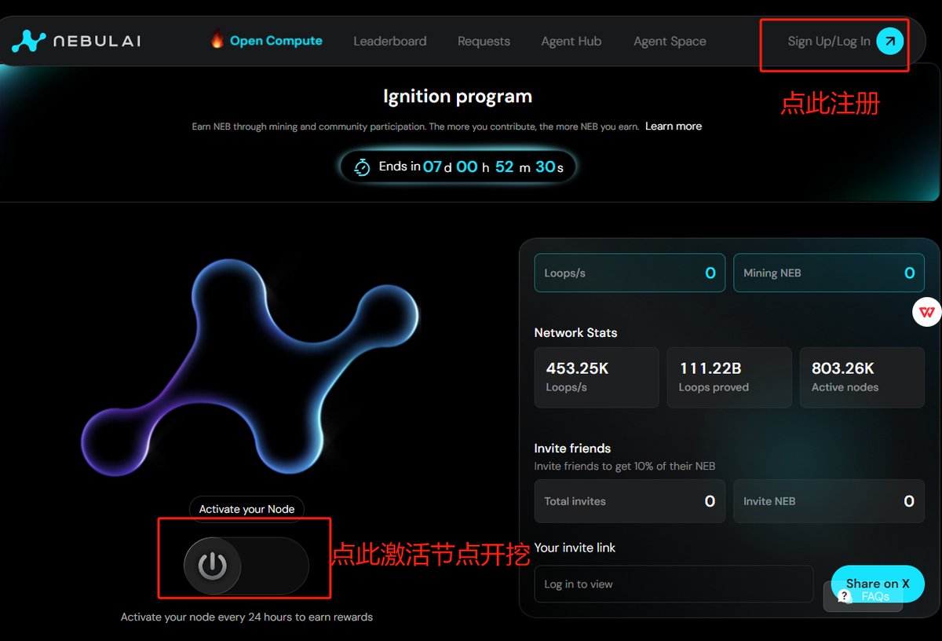942x641 pixels.
Task: Click the question mark FAQs icon
Action: point(845,597)
